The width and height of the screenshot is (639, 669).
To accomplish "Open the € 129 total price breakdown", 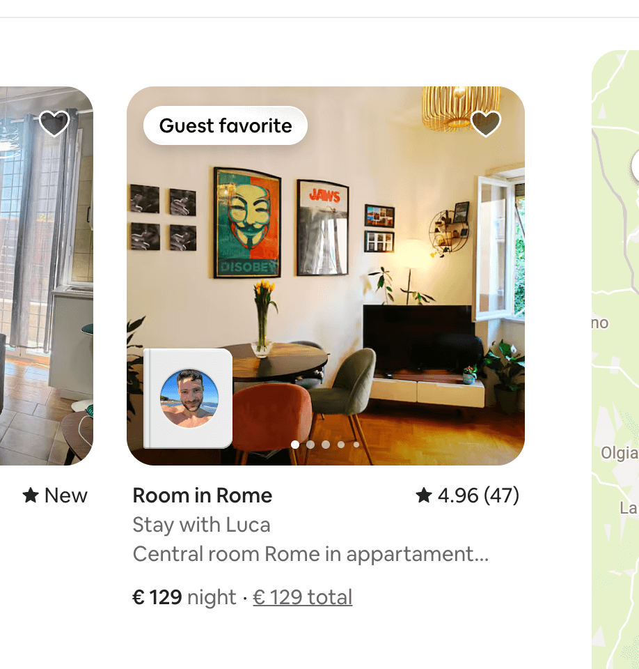I will (303, 597).
